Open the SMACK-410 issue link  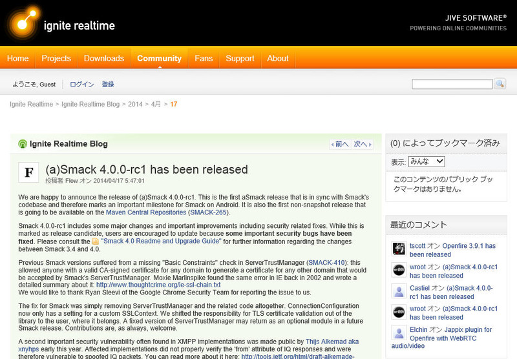(327, 263)
